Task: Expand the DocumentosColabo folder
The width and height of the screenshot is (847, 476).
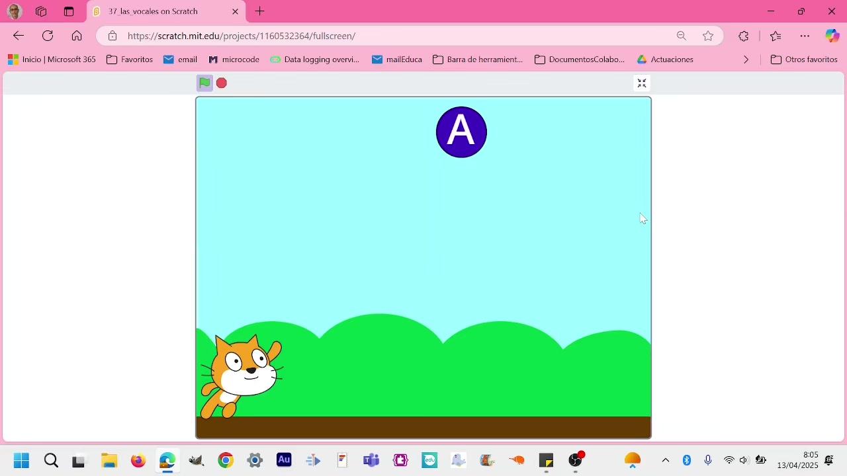Action: (x=580, y=59)
